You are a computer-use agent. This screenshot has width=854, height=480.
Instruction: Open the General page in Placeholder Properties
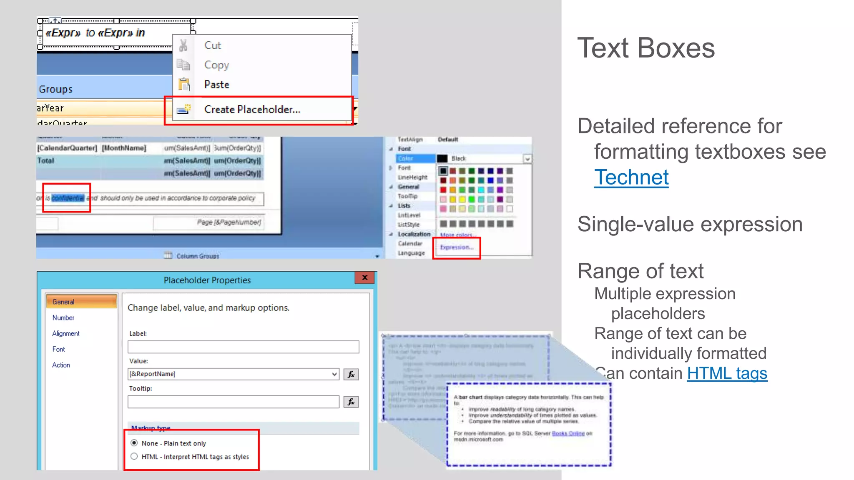[x=81, y=302]
